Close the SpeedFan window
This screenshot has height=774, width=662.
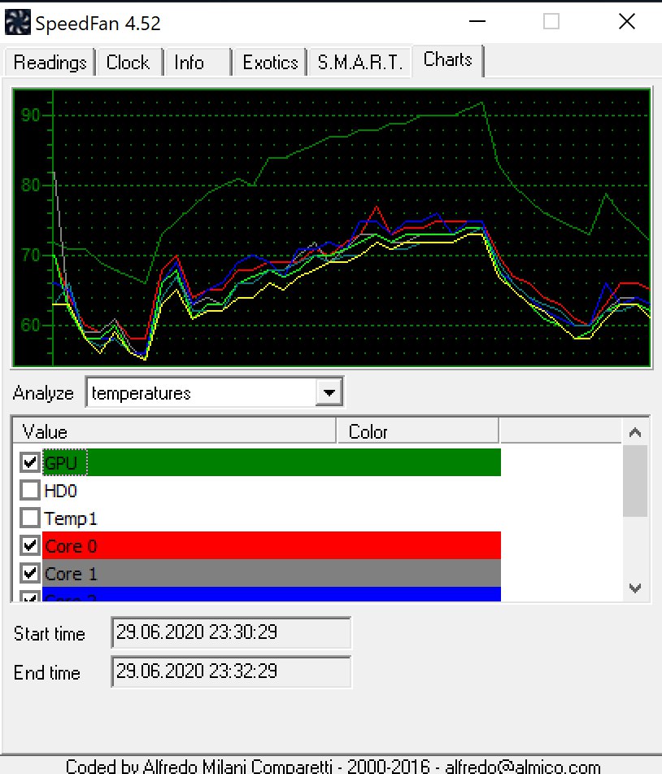(x=627, y=21)
